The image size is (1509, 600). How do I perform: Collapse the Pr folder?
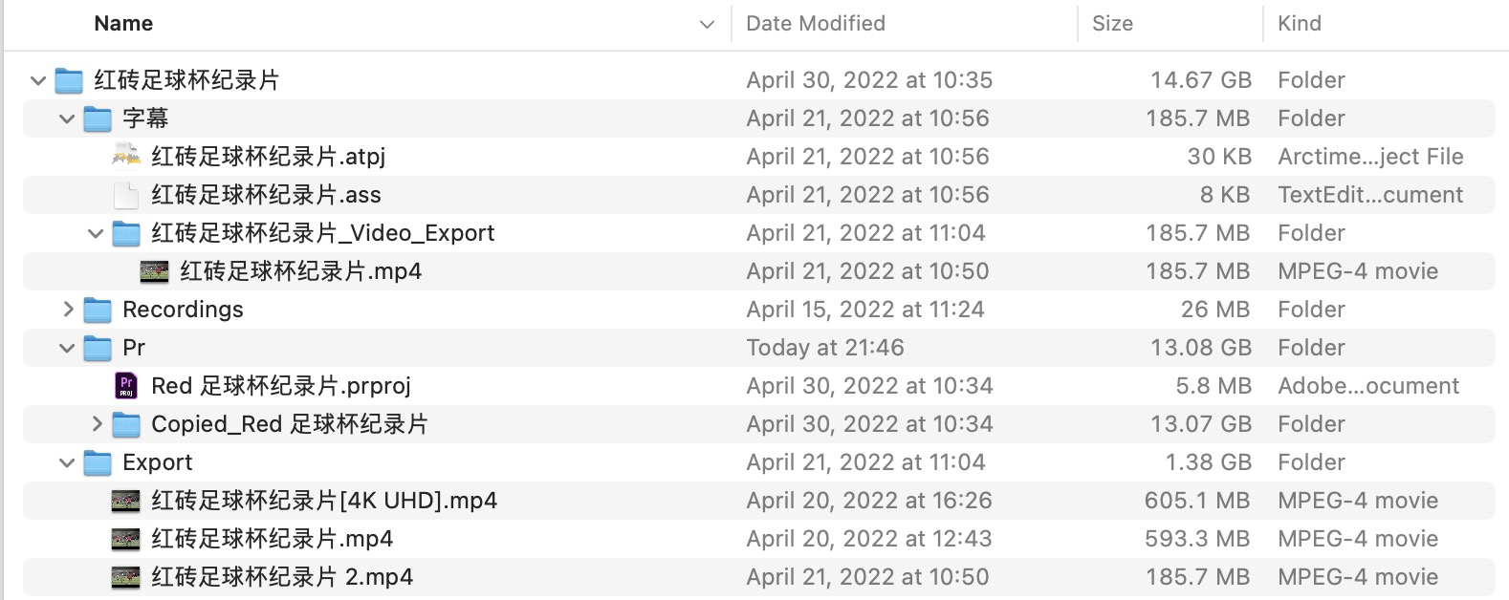click(x=67, y=348)
